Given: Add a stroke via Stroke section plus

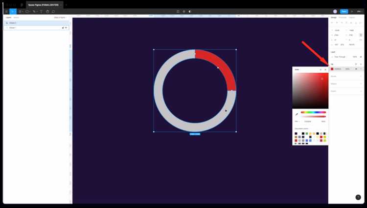Looking at the screenshot, I should click(361, 76).
